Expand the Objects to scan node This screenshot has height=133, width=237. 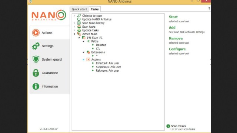point(74,16)
